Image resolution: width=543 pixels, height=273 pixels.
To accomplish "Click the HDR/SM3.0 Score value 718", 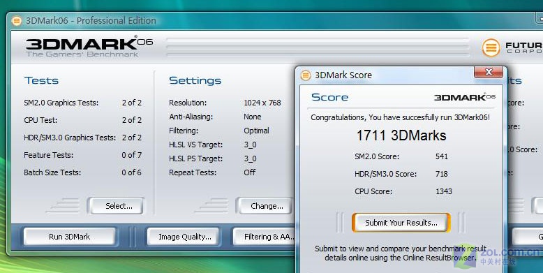I will pos(442,174).
